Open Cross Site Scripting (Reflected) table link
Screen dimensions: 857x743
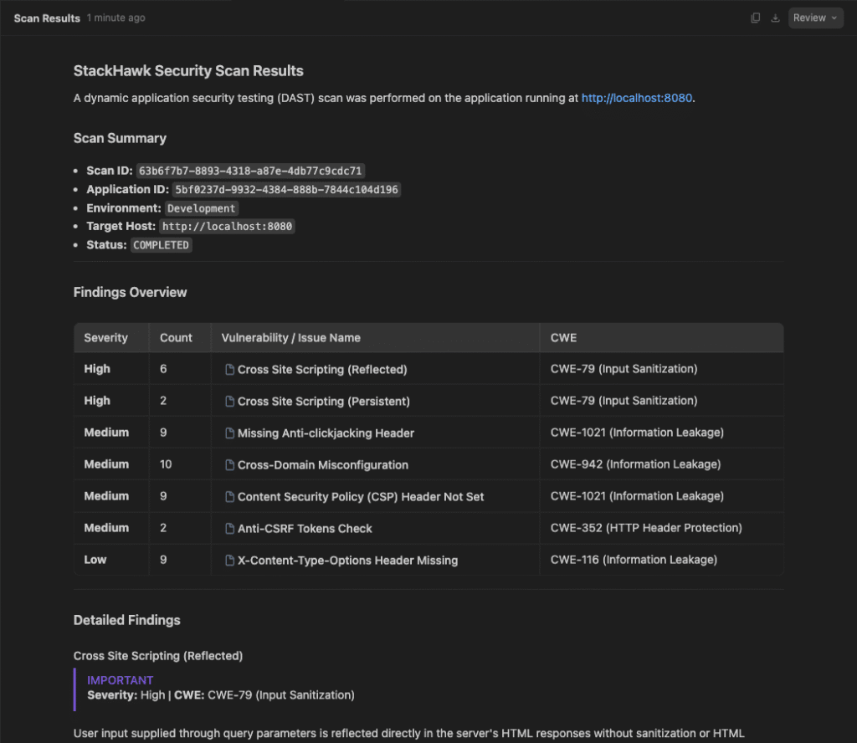(x=322, y=370)
